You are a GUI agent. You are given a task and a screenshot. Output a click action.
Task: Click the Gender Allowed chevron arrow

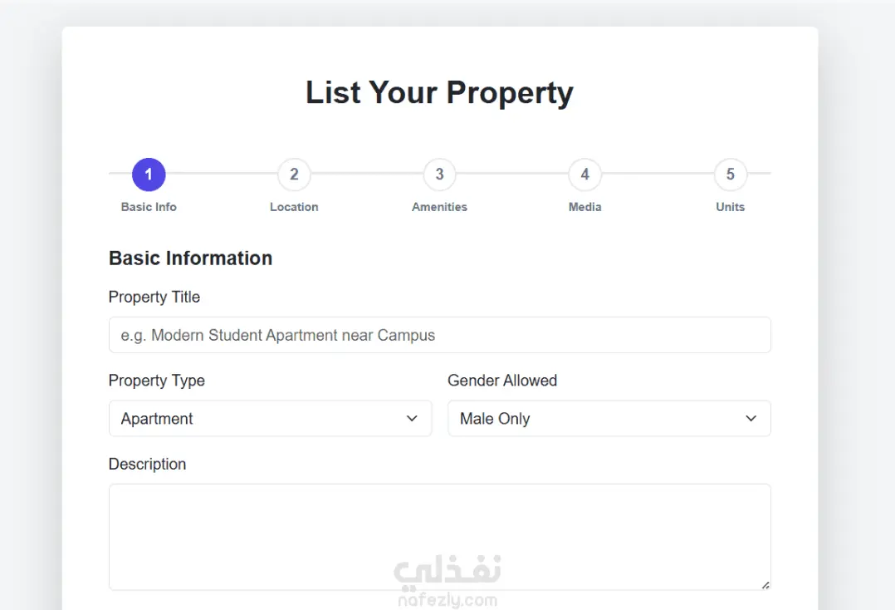pos(751,419)
